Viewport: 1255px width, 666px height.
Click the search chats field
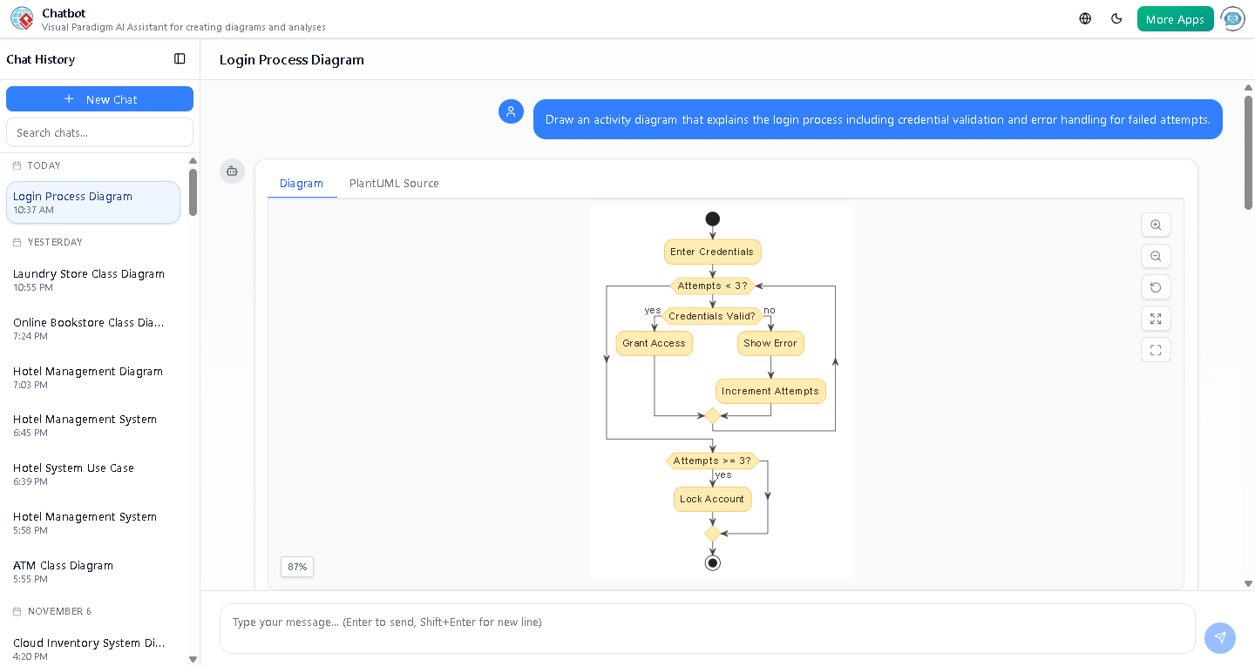[x=99, y=131]
